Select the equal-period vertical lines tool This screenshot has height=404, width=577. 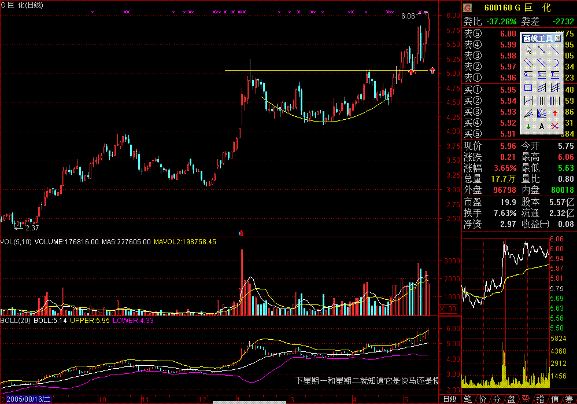(541, 101)
